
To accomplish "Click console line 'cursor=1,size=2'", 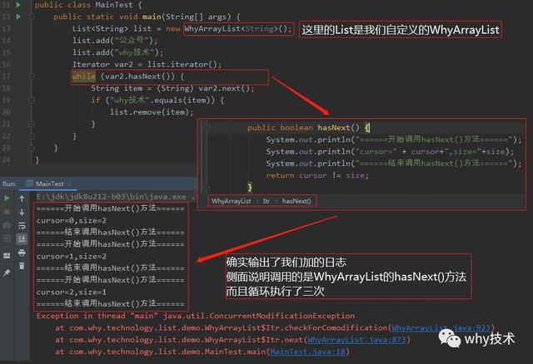I will point(72,256).
